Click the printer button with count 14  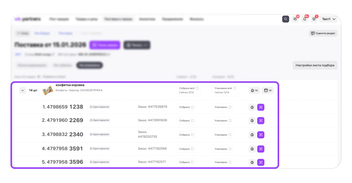click(254, 90)
